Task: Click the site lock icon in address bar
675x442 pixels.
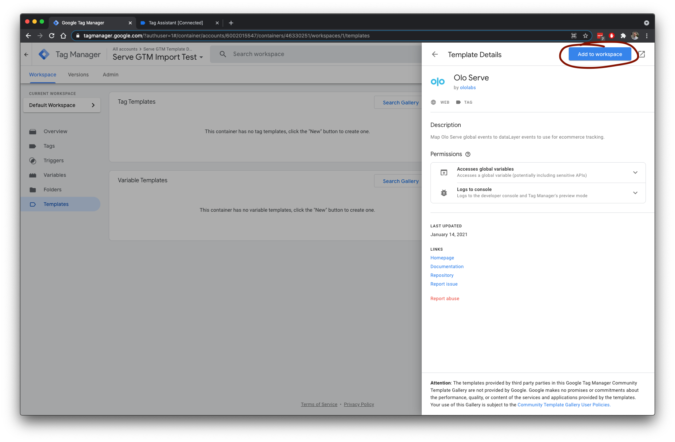Action: coord(78,36)
